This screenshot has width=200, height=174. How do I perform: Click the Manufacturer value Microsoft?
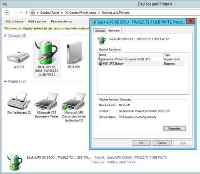[124, 105]
